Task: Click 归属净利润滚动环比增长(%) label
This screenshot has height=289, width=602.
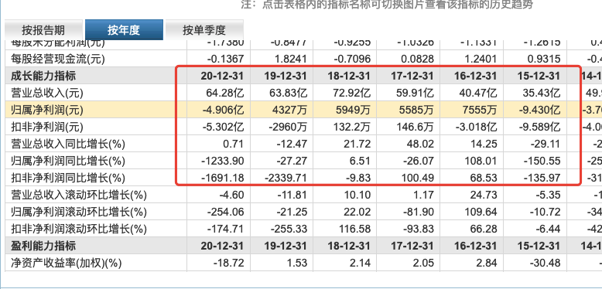Action: click(x=79, y=212)
